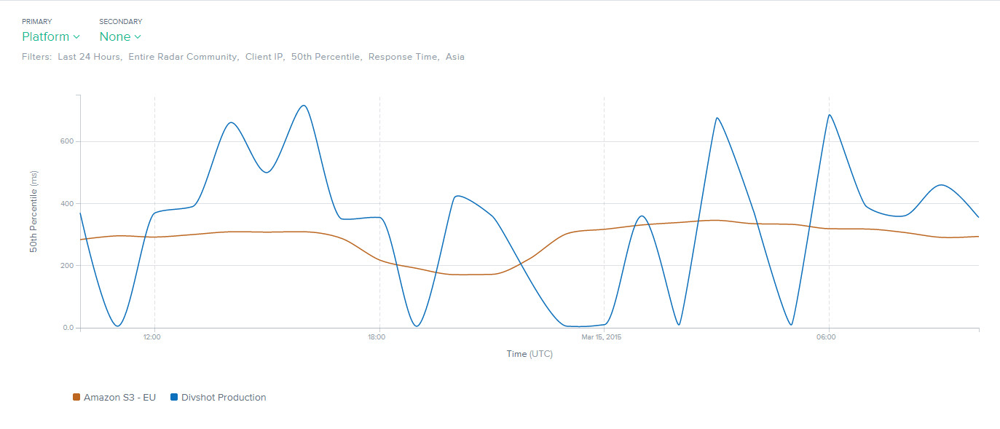The image size is (1000, 429).
Task: Expand the Secondary None dropdown
Action: tap(120, 36)
